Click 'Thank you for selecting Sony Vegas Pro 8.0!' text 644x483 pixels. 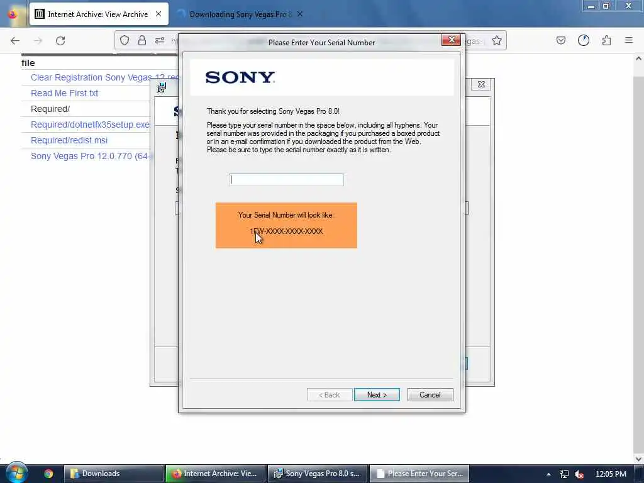[273, 111]
